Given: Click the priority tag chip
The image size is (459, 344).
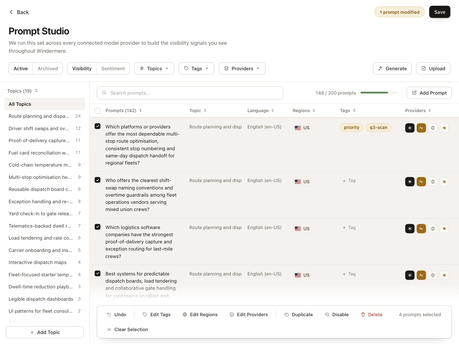Looking at the screenshot, I should coord(351,128).
